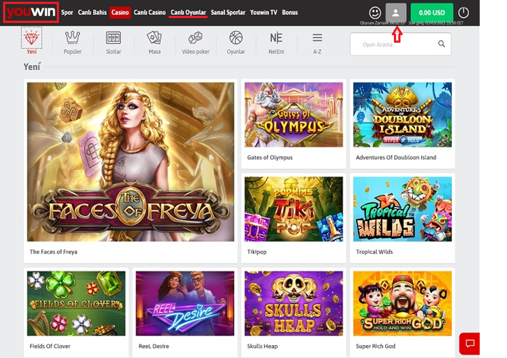
Task: Click the search magnifier icon
Action: pos(441,44)
